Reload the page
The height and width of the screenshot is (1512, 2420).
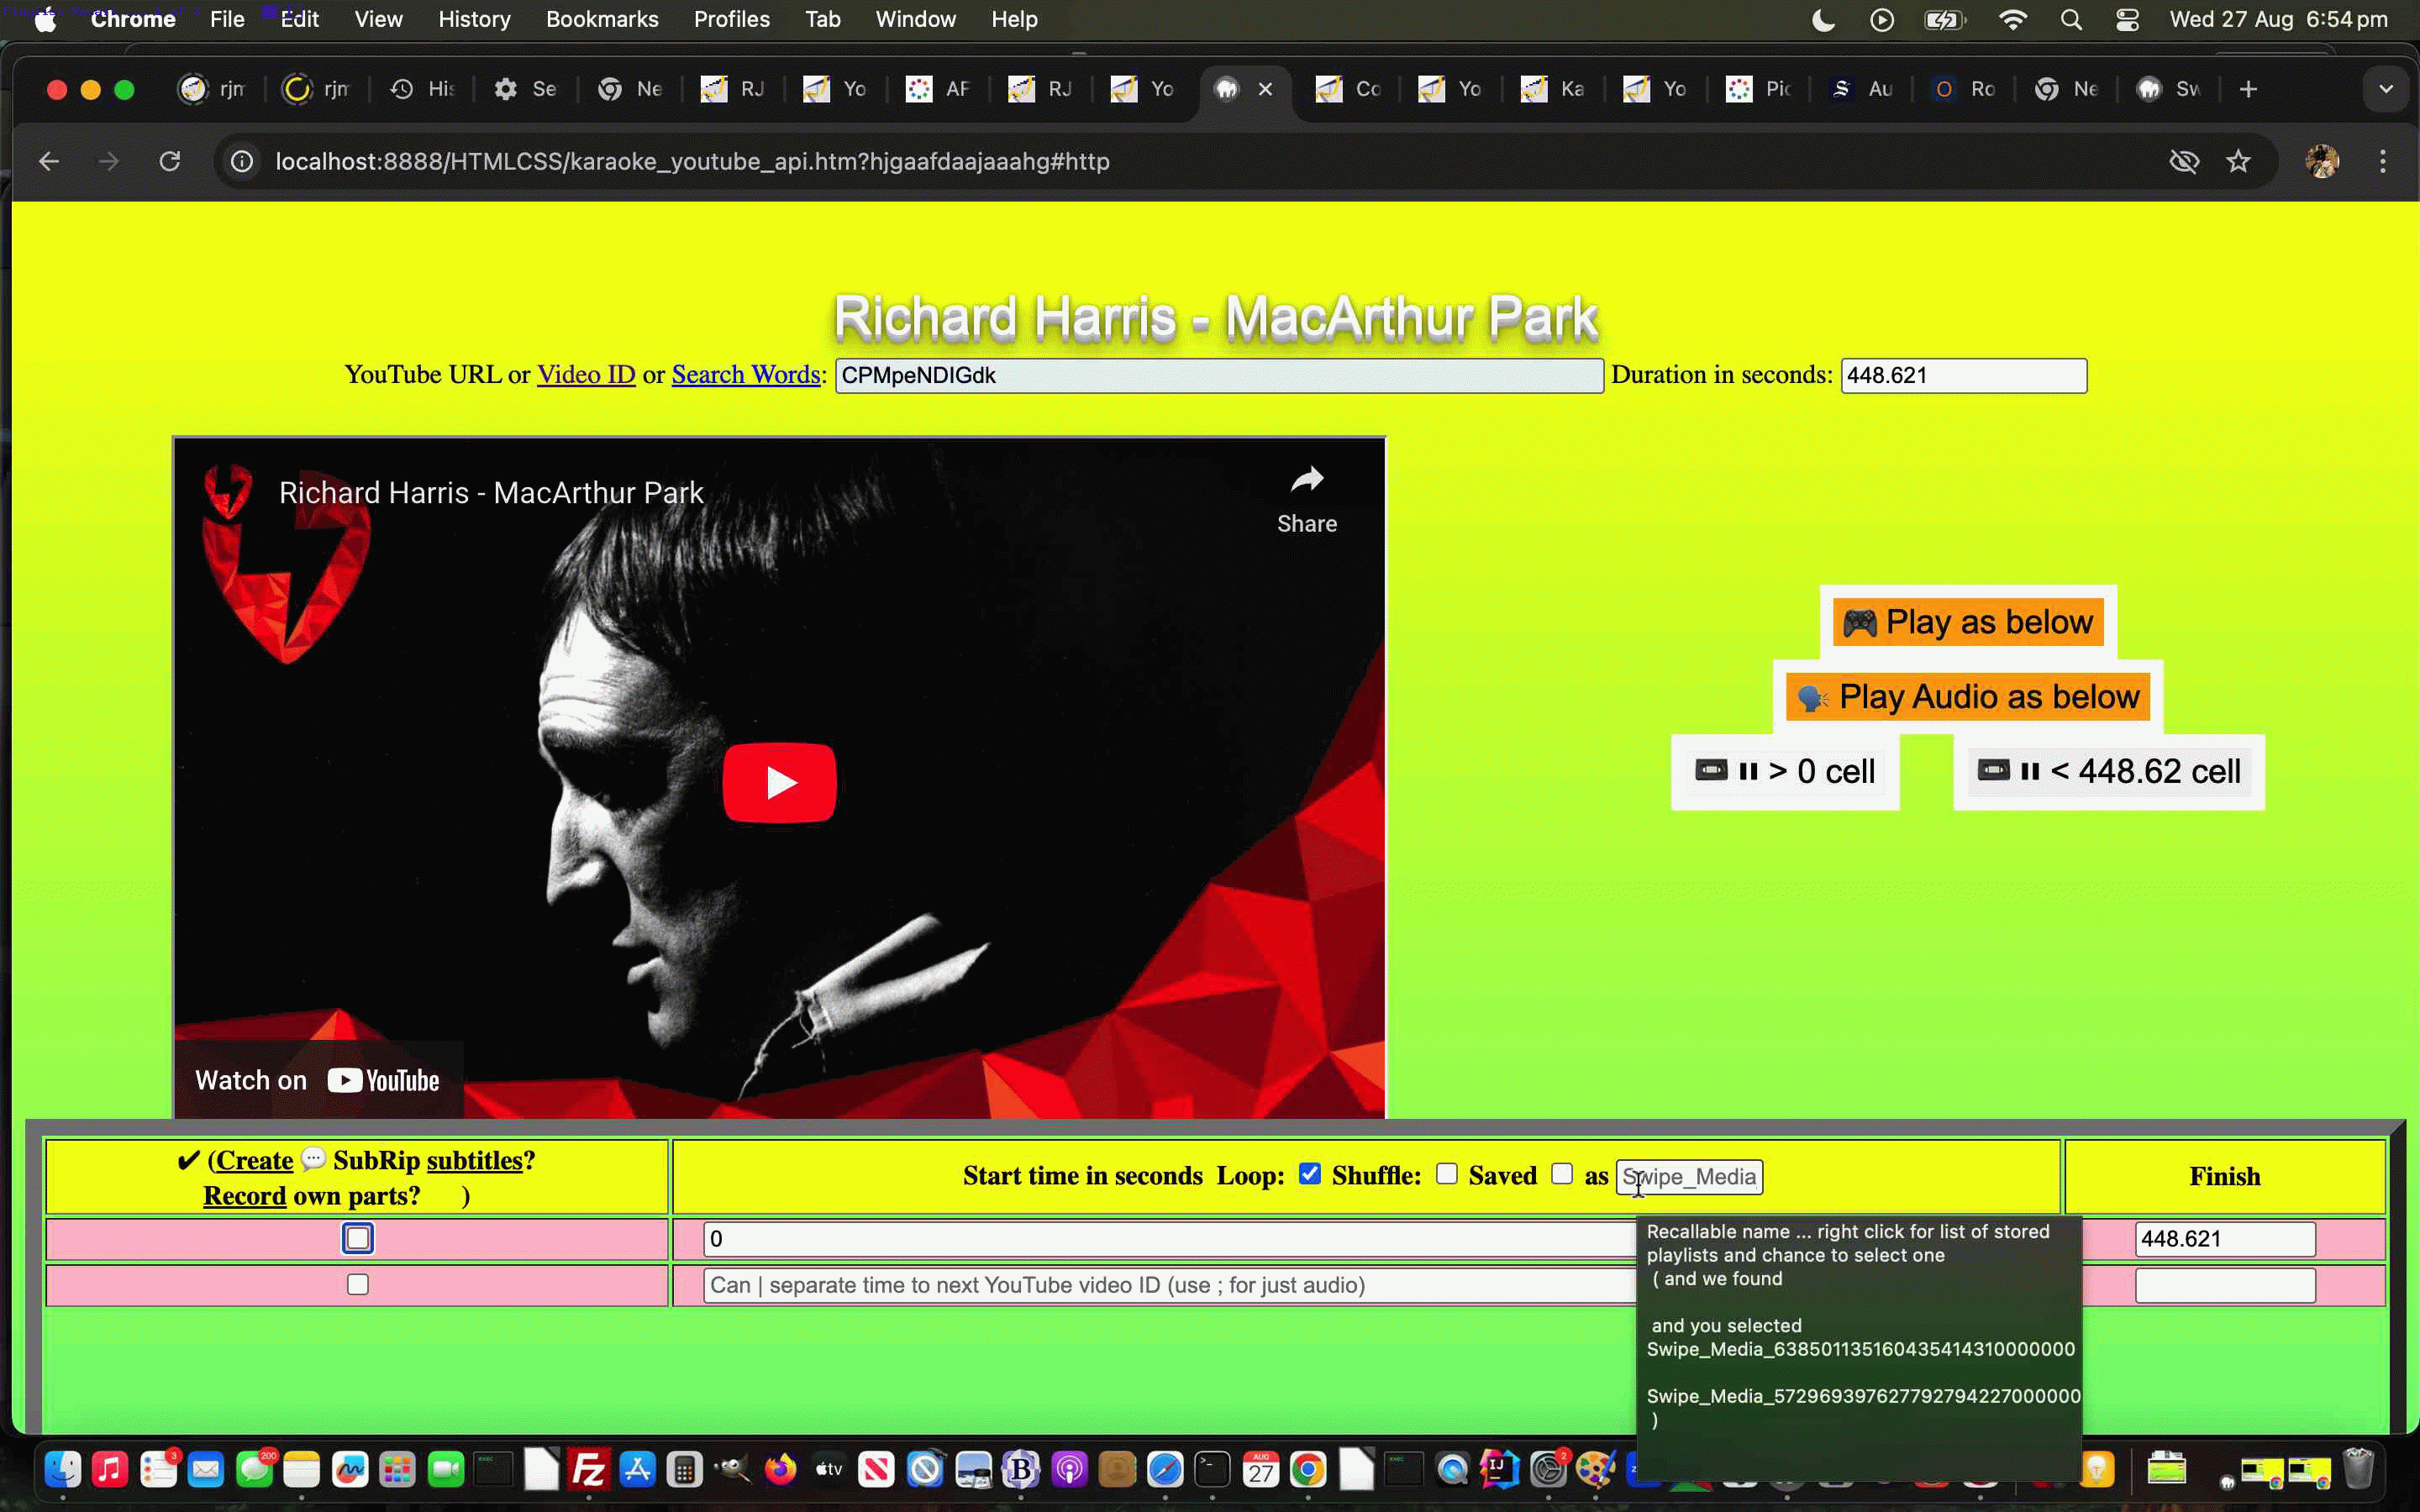(x=170, y=161)
